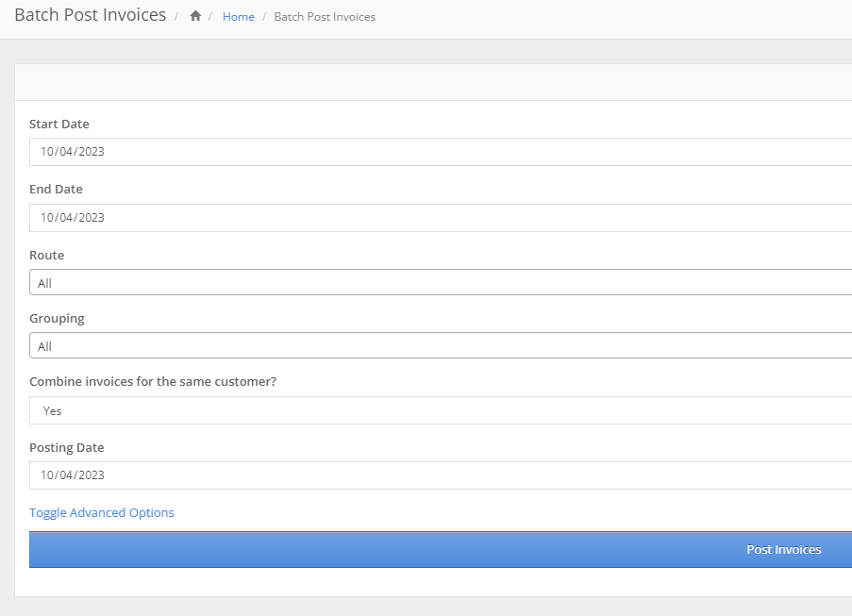
Task: Expand the Grouping dropdown showing All
Action: pyautogui.click(x=441, y=345)
